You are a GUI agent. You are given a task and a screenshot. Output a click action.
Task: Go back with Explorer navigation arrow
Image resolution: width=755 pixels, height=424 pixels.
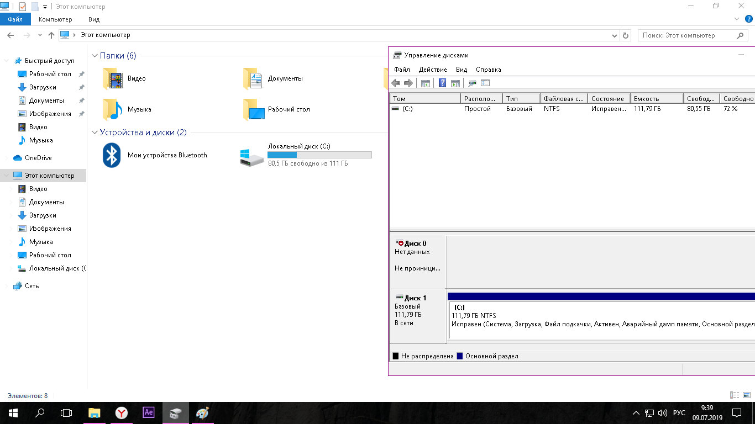pyautogui.click(x=10, y=35)
